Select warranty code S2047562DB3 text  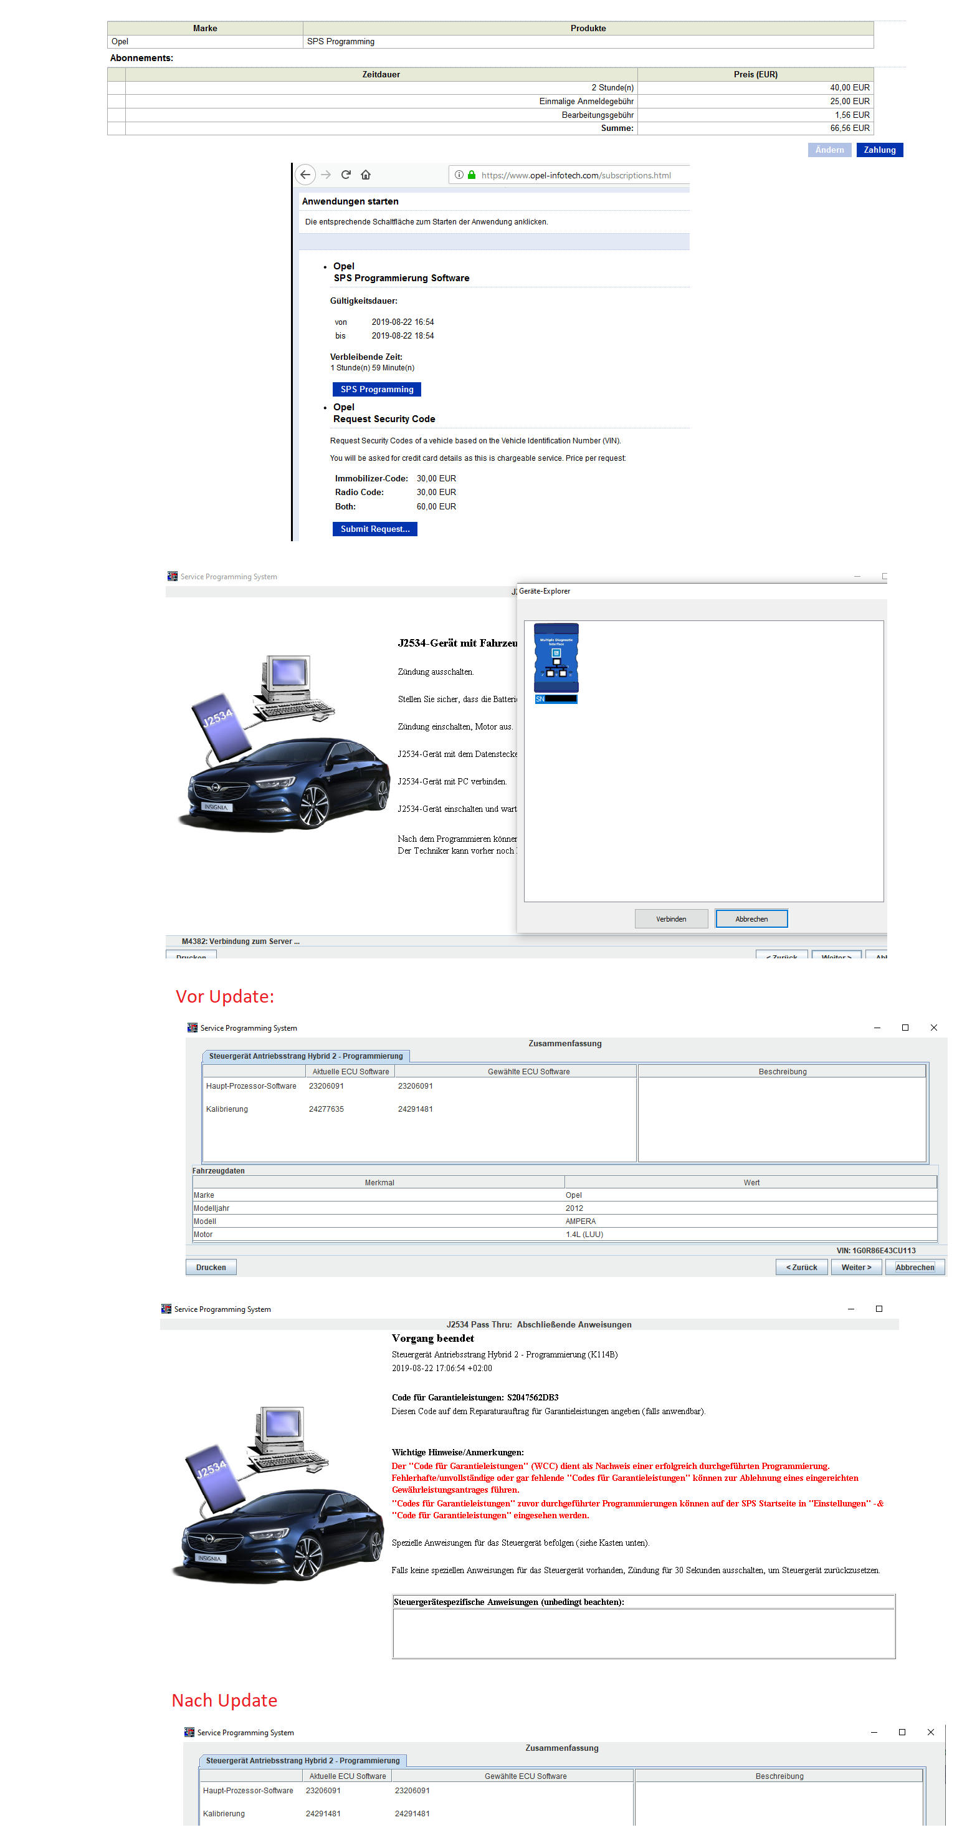tap(532, 1397)
